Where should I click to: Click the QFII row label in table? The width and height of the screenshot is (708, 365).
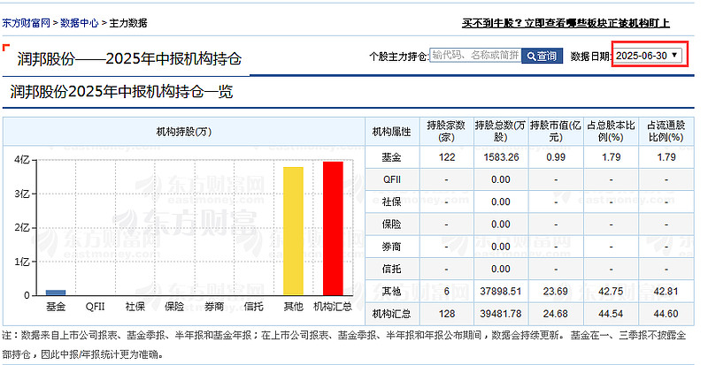tap(391, 179)
